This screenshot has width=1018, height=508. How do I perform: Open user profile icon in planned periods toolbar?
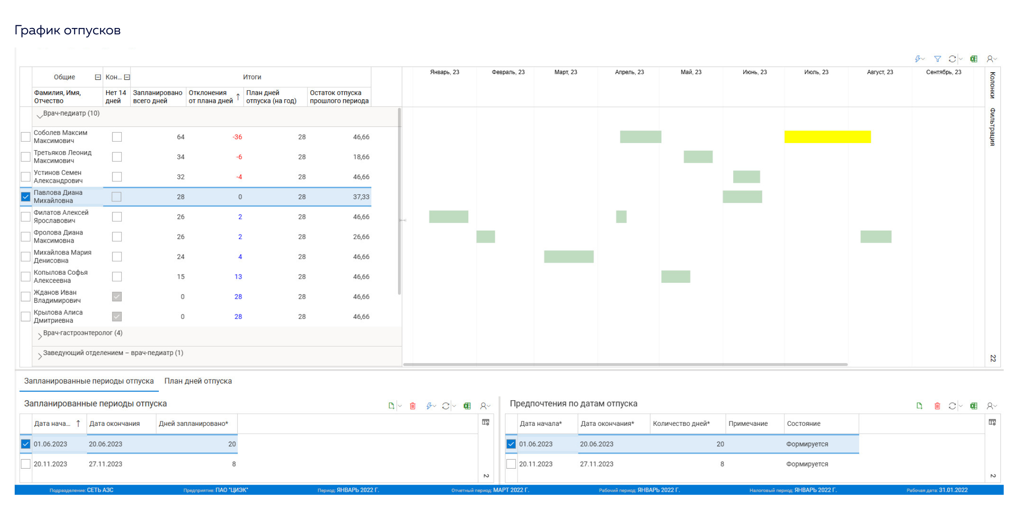click(x=484, y=406)
